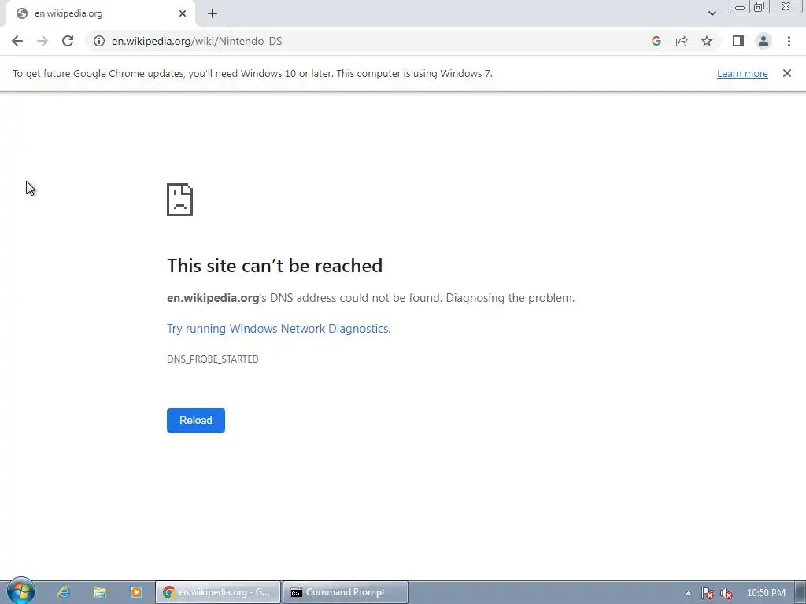Open the taskbar clock showing 10:50 PM
This screenshot has width=806, height=604.
[x=766, y=593]
